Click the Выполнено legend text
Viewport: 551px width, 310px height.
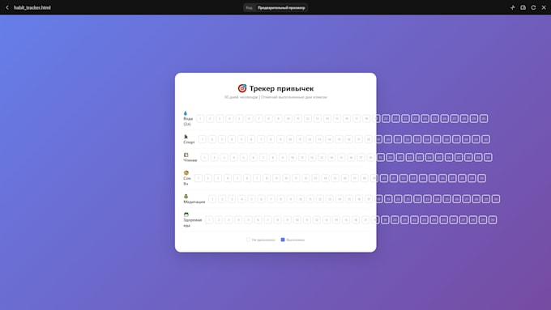(296, 240)
